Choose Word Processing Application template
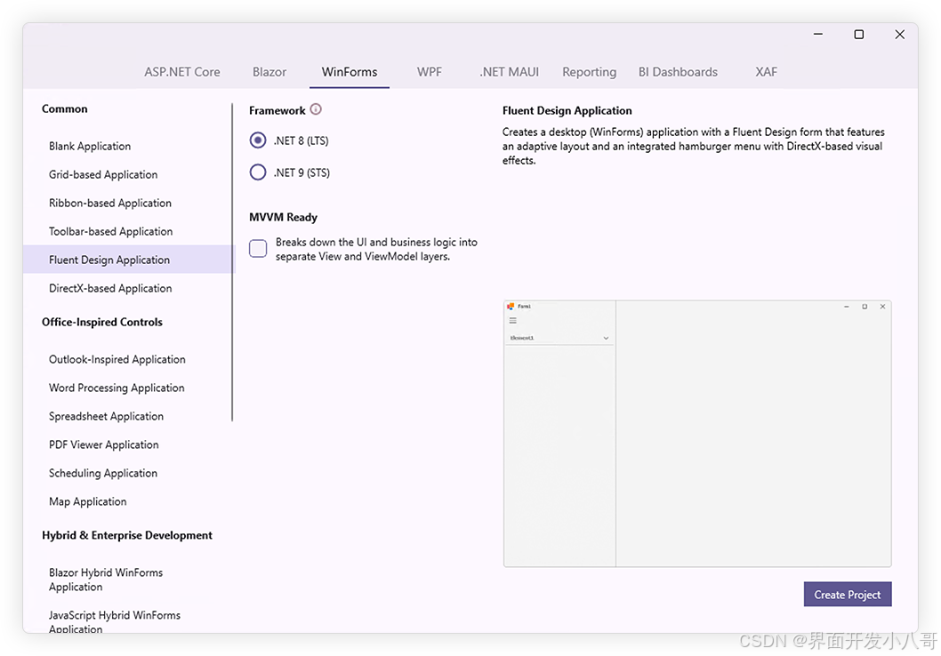 click(129, 388)
